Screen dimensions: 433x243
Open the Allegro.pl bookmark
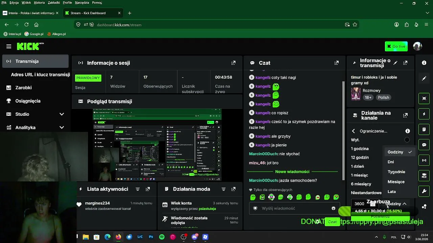click(56, 34)
